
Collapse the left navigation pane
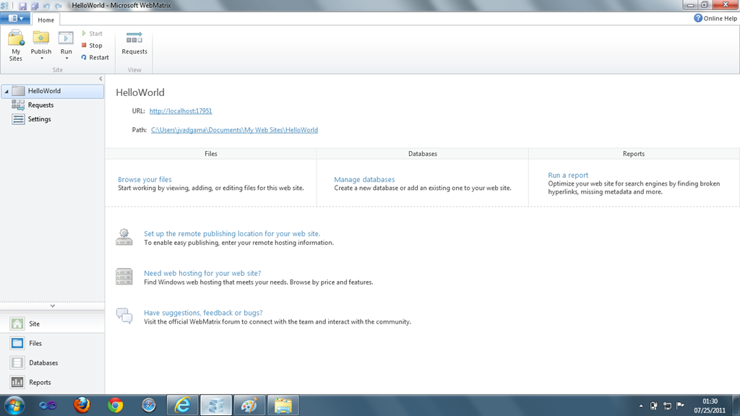coord(100,79)
